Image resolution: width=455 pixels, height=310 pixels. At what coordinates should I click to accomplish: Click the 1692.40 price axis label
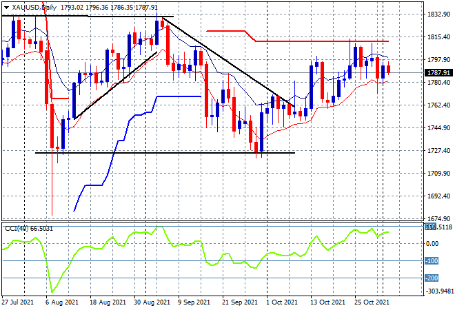click(438, 196)
